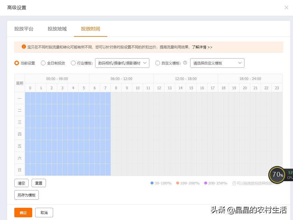Click the info icon in the tip banner

[24, 47]
